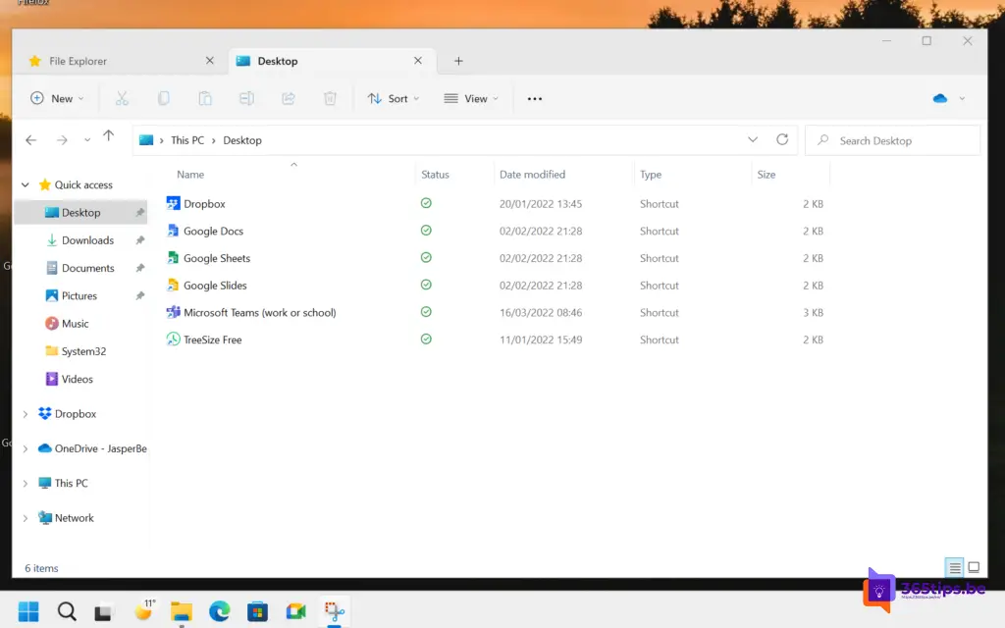1005x628 pixels.
Task: Go up one folder level arrow
Action: (x=108, y=135)
